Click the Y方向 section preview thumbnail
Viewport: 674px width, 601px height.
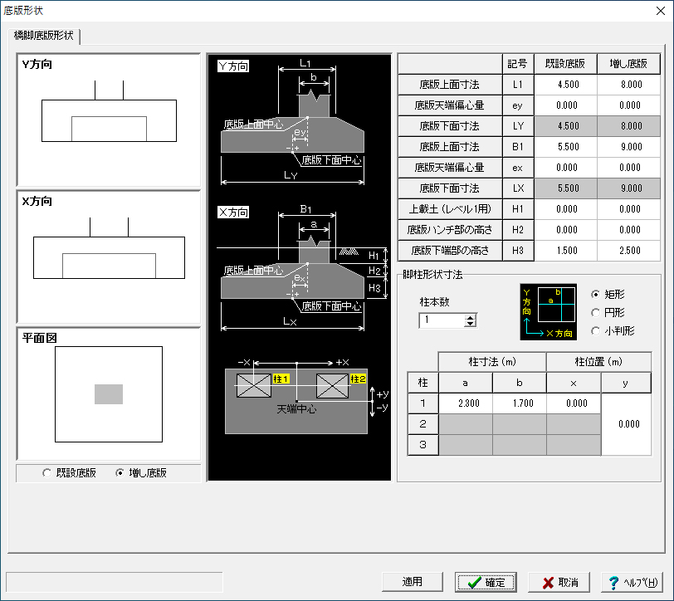pos(109,120)
